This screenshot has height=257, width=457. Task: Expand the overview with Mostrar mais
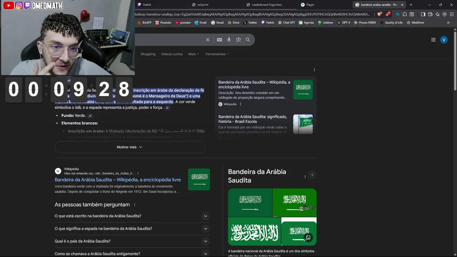click(130, 147)
